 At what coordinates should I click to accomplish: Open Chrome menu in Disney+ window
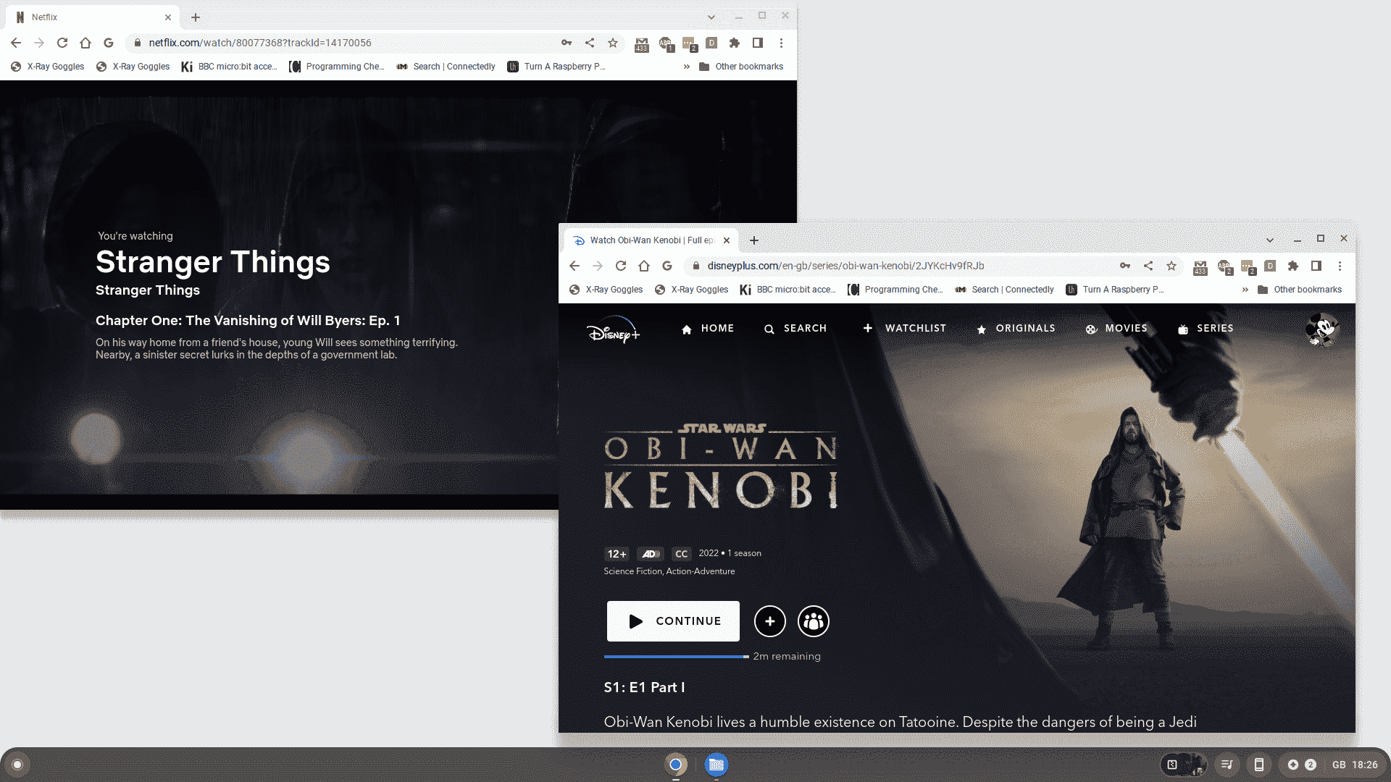(x=1340, y=266)
